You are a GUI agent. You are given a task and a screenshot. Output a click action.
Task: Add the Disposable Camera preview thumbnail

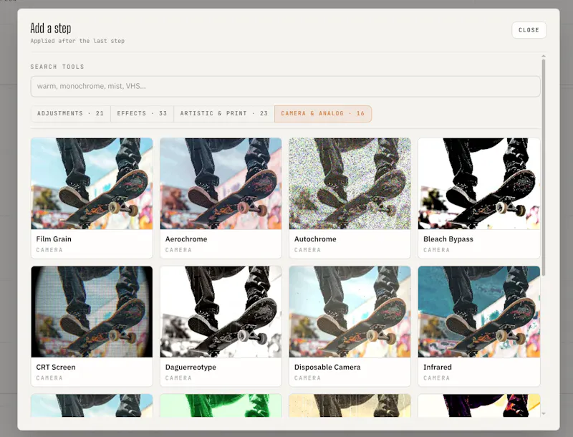(350, 312)
